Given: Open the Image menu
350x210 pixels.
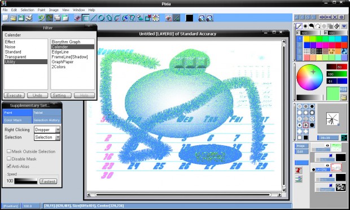Looking at the screenshot, I should [x=54, y=10].
